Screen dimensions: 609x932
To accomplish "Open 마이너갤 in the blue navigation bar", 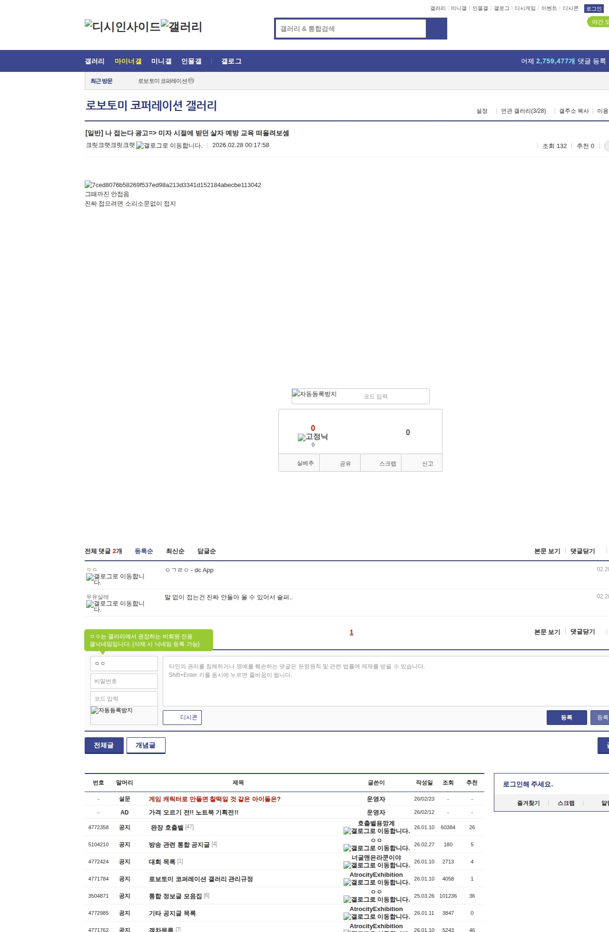I will click(x=128, y=61).
